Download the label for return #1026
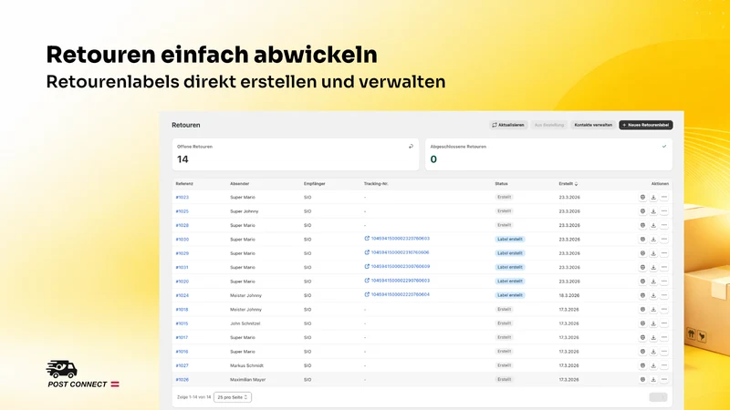This screenshot has height=410, width=730. 653,379
